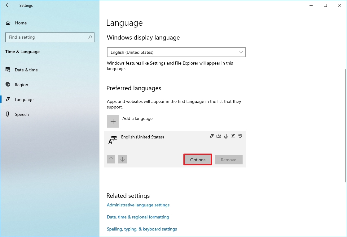Open Spelling, typing, & keyboard settings link
This screenshot has height=237, width=347.
pos(142,229)
